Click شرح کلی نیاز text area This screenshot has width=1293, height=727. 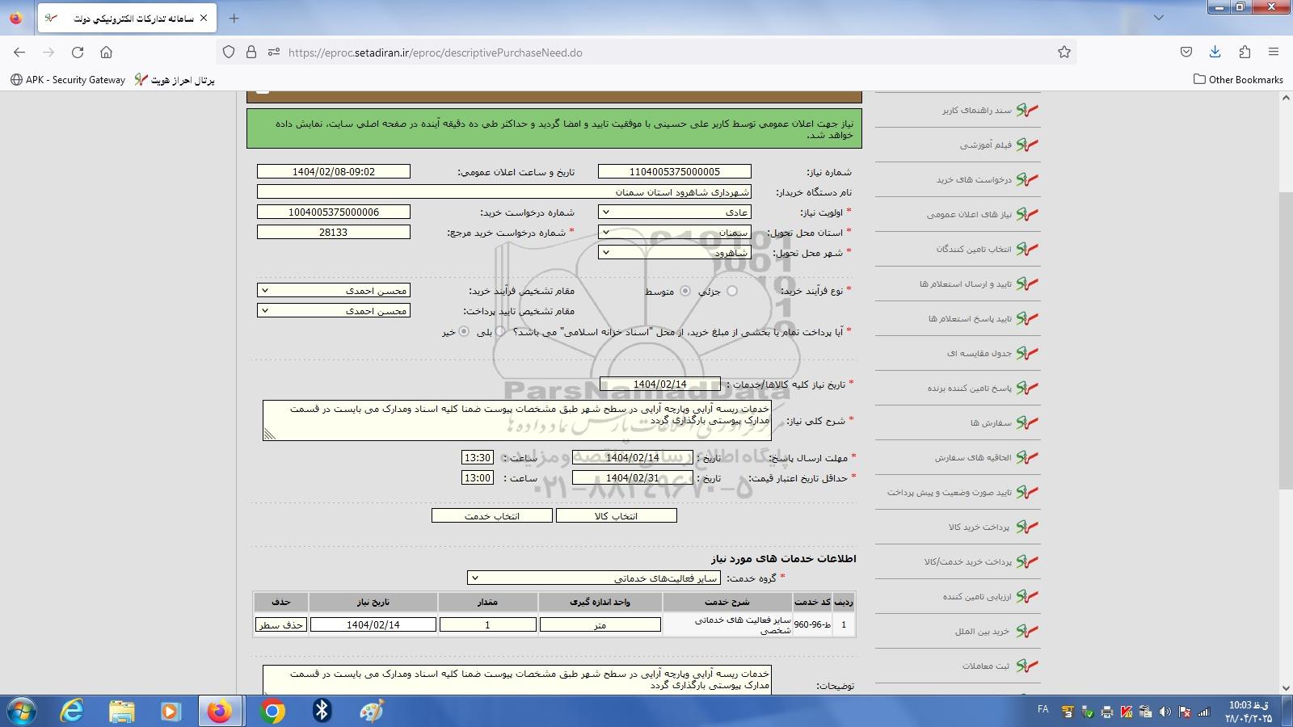point(516,421)
